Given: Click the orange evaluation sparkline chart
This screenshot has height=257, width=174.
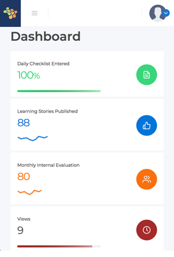Looking at the screenshot, I should pyautogui.click(x=29, y=192).
